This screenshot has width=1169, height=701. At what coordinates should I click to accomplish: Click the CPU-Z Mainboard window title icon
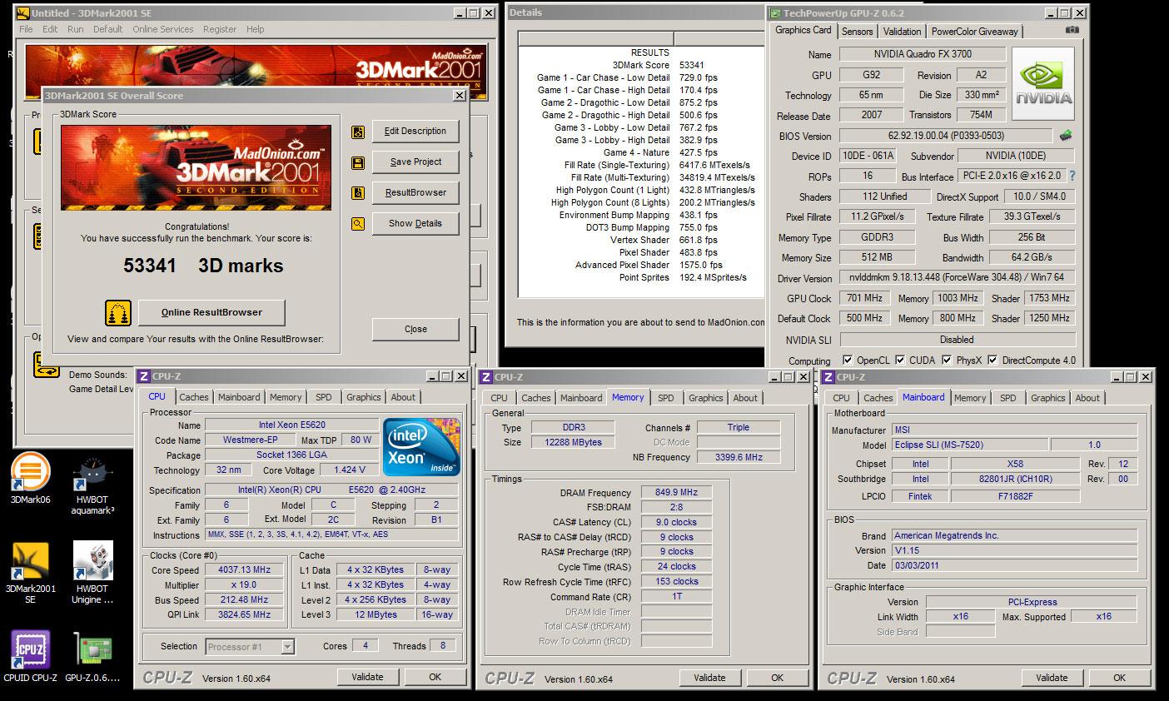(x=829, y=377)
